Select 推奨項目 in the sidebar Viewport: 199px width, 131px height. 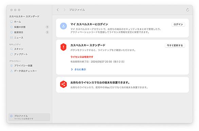pos(29,32)
